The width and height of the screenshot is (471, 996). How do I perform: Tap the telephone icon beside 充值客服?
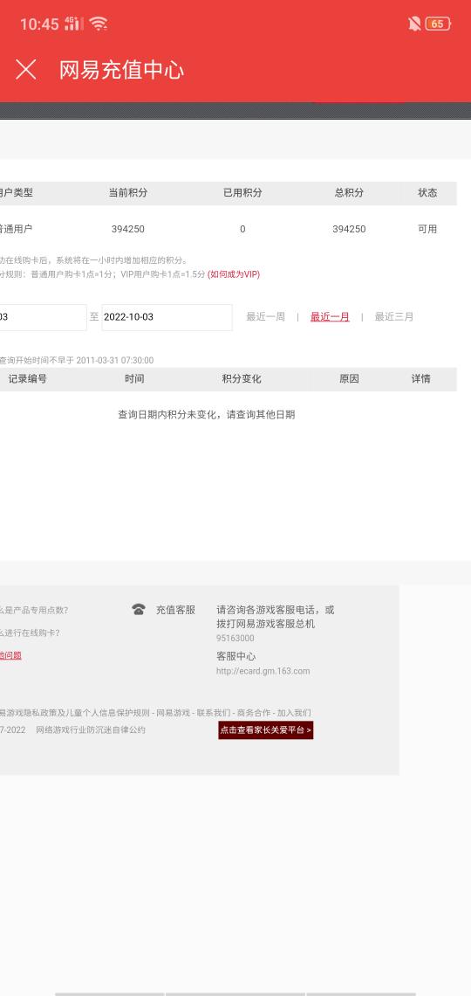[138, 610]
